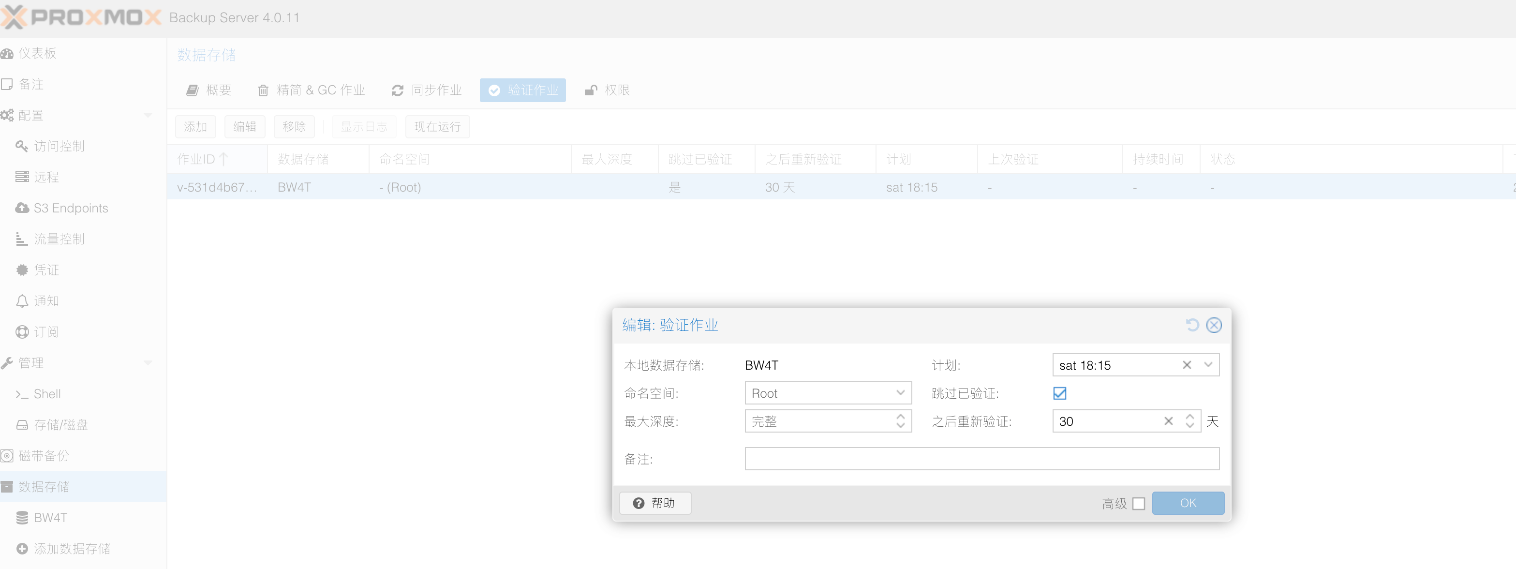Enable the 高级 advanced checkbox
Screen dimensions: 1516x569
pos(1138,504)
